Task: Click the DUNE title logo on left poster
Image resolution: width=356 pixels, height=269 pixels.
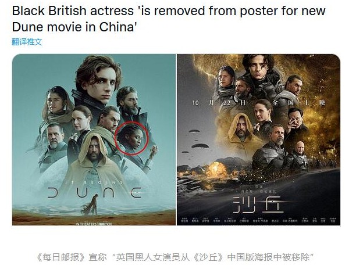Action: point(95,192)
